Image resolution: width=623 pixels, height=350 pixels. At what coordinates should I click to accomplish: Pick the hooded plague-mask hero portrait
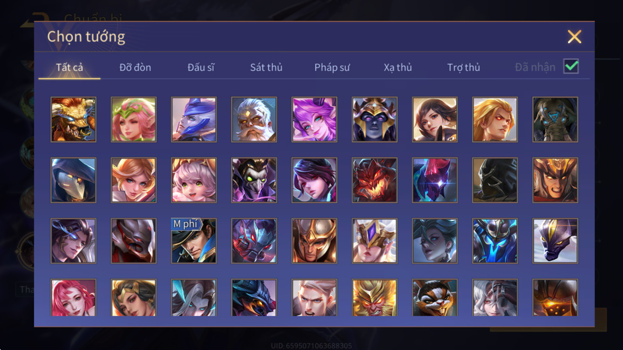[73, 180]
